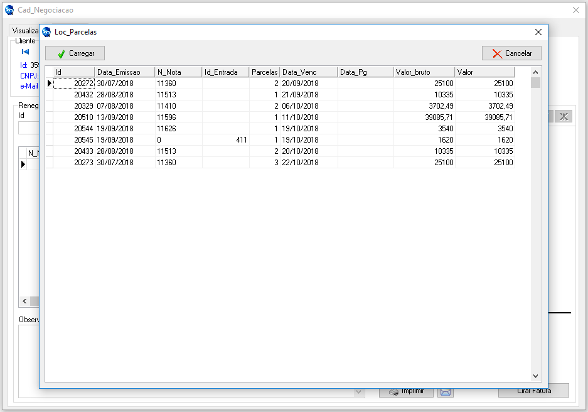
Task: Click the Data_Venc column header
Action: (x=308, y=72)
